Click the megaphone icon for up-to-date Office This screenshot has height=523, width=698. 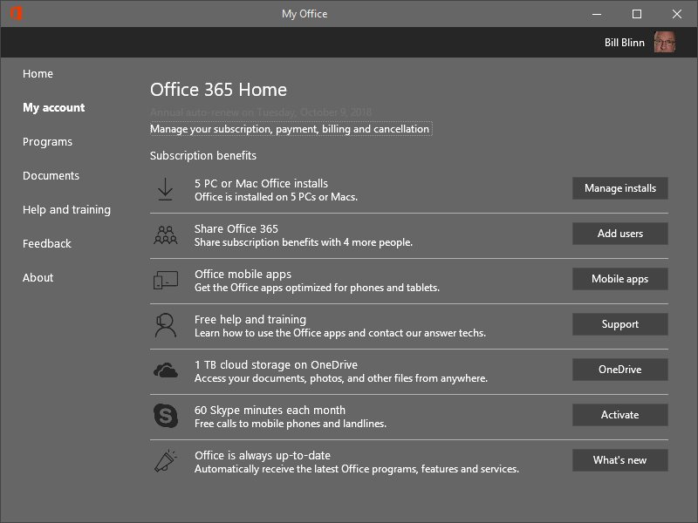pos(166,461)
